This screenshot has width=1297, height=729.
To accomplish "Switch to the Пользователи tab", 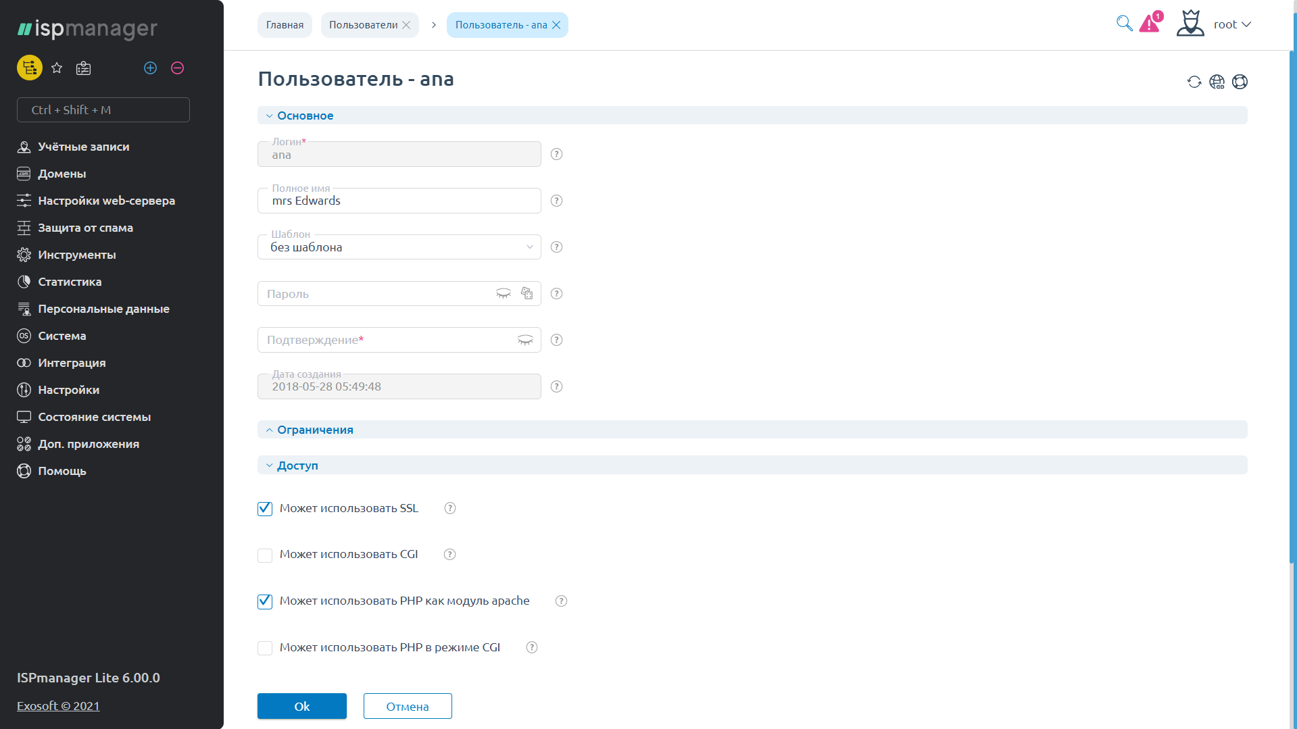I will [363, 25].
